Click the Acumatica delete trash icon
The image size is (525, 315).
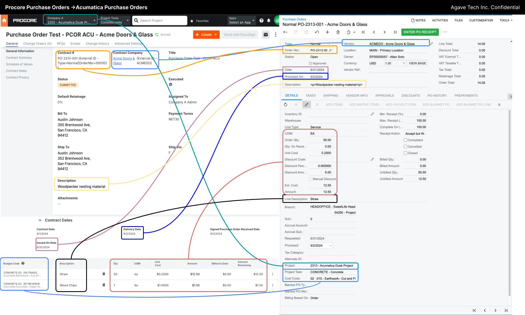click(x=338, y=32)
